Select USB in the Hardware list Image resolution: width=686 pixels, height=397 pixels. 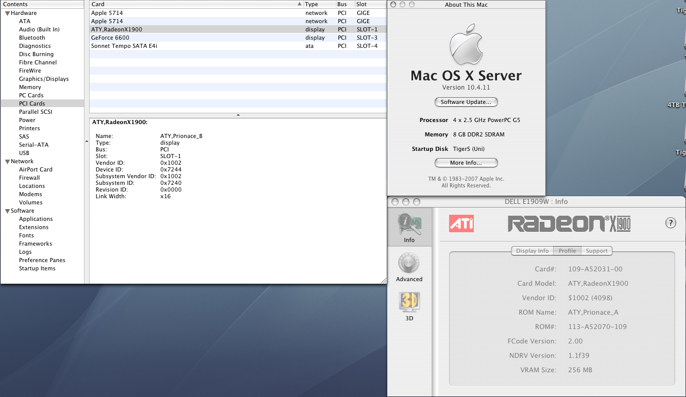24,153
